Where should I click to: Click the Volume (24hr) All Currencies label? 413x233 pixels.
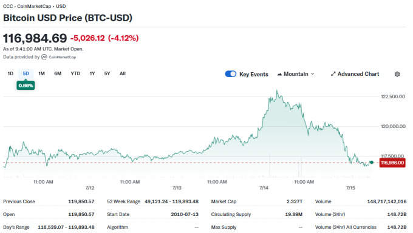[346, 227]
